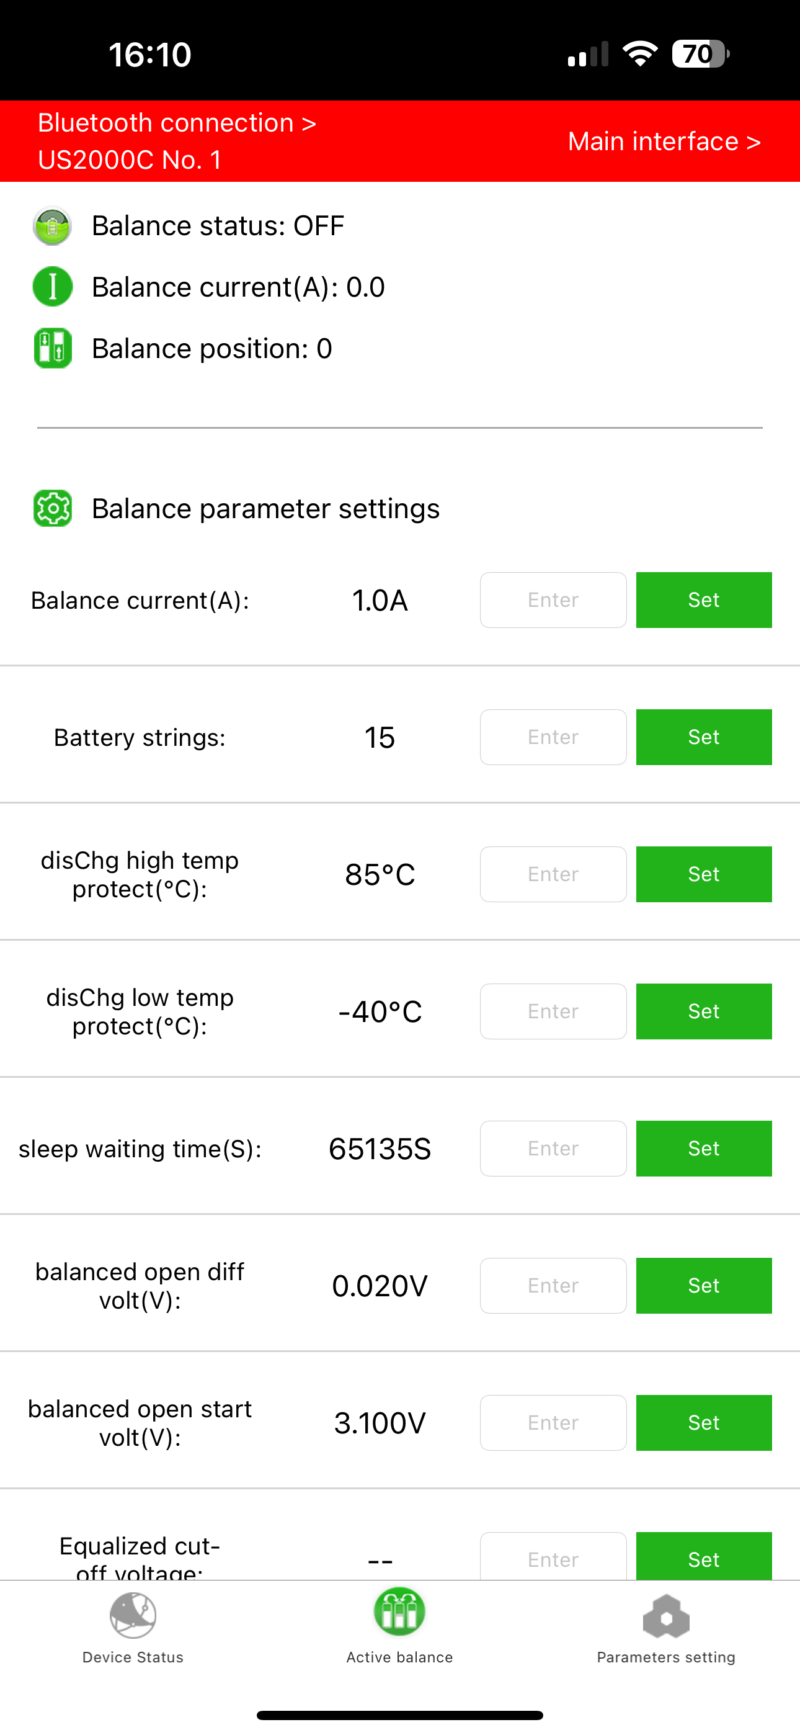Viewport: 800px width, 1735px height.
Task: Open the Bluetooth connection menu
Action: click(x=176, y=123)
